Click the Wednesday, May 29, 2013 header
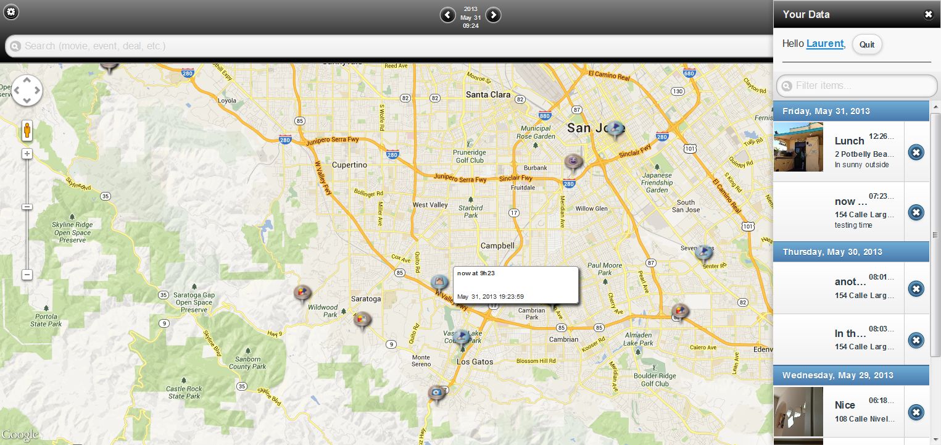Screen dimensions: 941x445 tap(851, 375)
